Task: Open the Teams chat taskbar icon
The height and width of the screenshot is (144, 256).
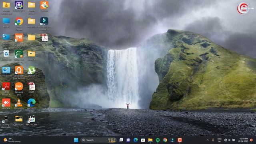Action: (128, 140)
